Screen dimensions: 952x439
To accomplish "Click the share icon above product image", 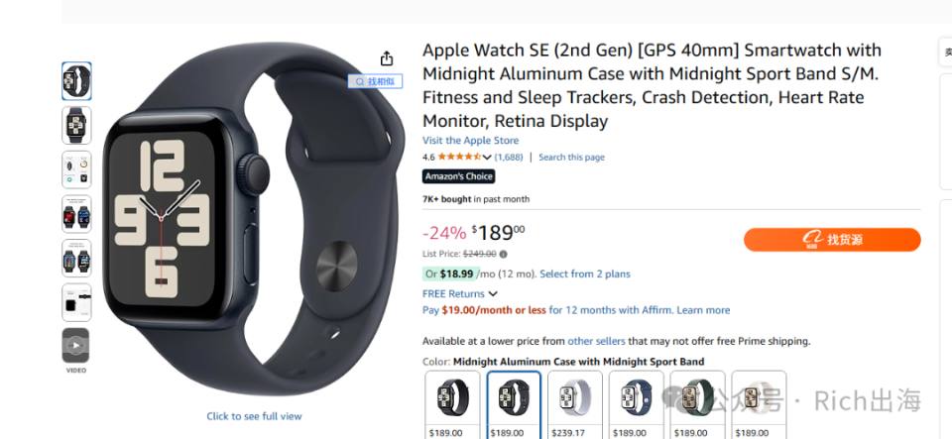I will (387, 58).
